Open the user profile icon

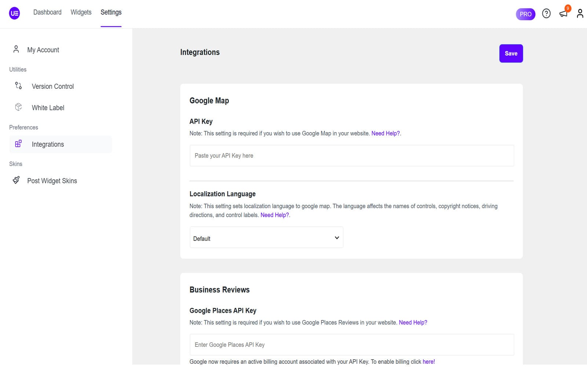tap(580, 14)
